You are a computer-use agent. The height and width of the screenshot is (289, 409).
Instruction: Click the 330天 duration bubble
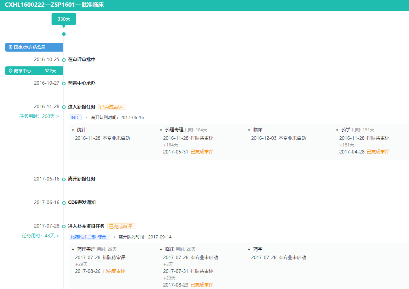tap(64, 19)
